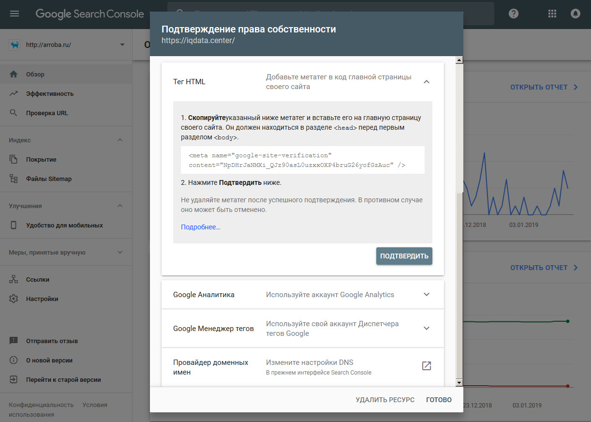Open Удобство для мобильных in sidebar
This screenshot has width=591, height=422.
click(66, 225)
